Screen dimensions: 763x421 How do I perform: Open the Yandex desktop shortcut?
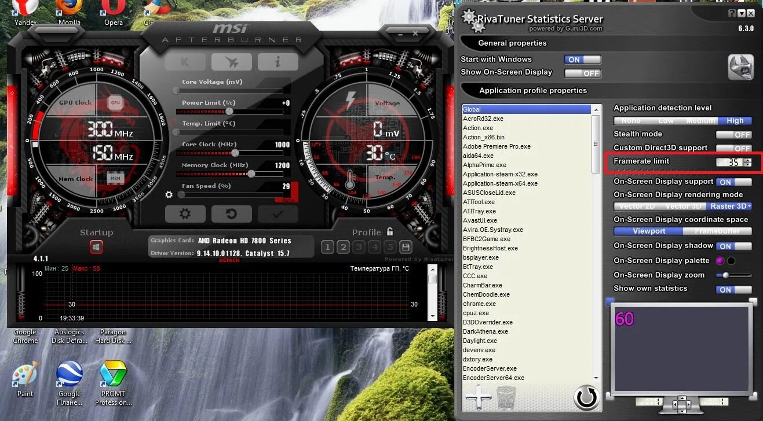click(25, 13)
